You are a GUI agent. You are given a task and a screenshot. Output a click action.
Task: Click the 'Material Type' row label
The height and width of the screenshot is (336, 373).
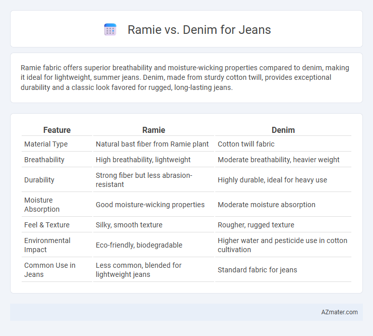pyautogui.click(x=46, y=144)
